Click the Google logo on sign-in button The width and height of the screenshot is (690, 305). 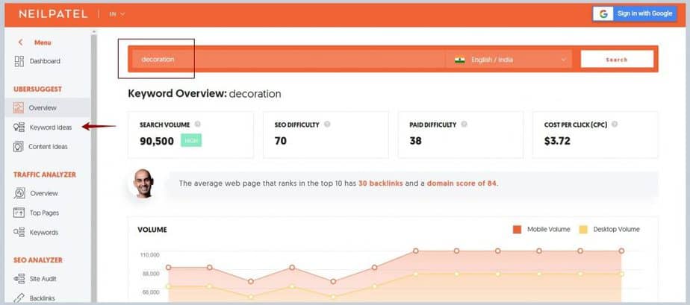(603, 13)
